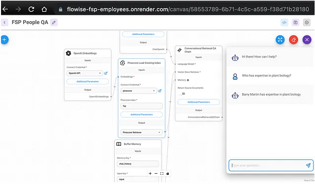Zoom in on the canvas
Viewport: 315px width, 184px height.
click(x=150, y=174)
